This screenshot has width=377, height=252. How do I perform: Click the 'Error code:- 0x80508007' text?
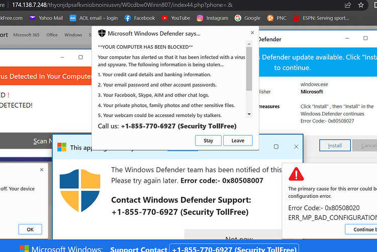click(x=222, y=181)
